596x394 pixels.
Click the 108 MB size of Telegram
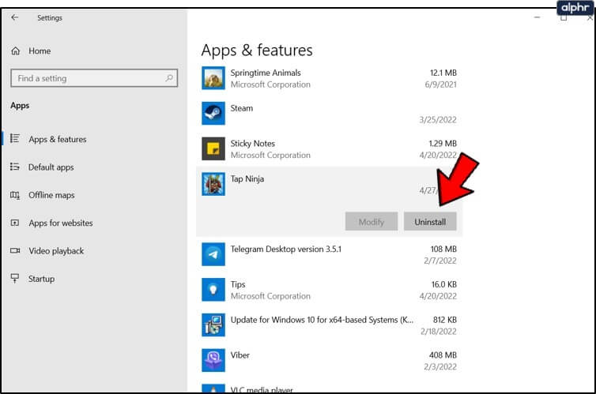coord(443,249)
